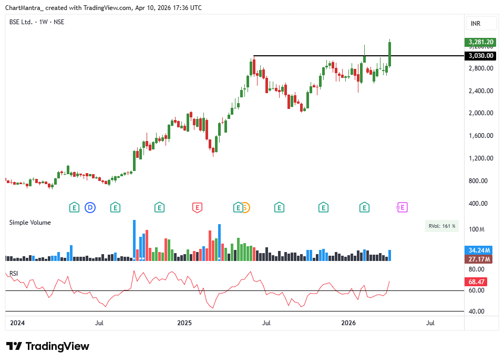Select the BSE Ltd. symbol title
The width and height of the screenshot is (504, 362).
(20, 22)
